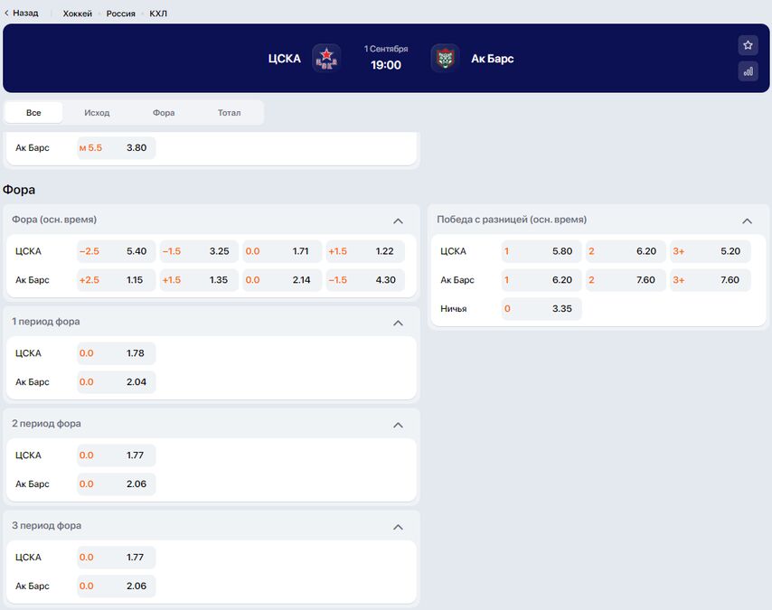Viewport: 772px width, 610px height.
Task: Click the Фора section heading
Action: [x=19, y=190]
